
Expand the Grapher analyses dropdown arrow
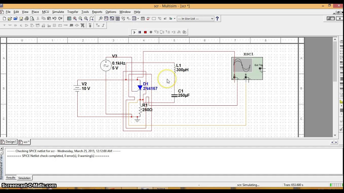pyautogui.click(x=138, y=18)
